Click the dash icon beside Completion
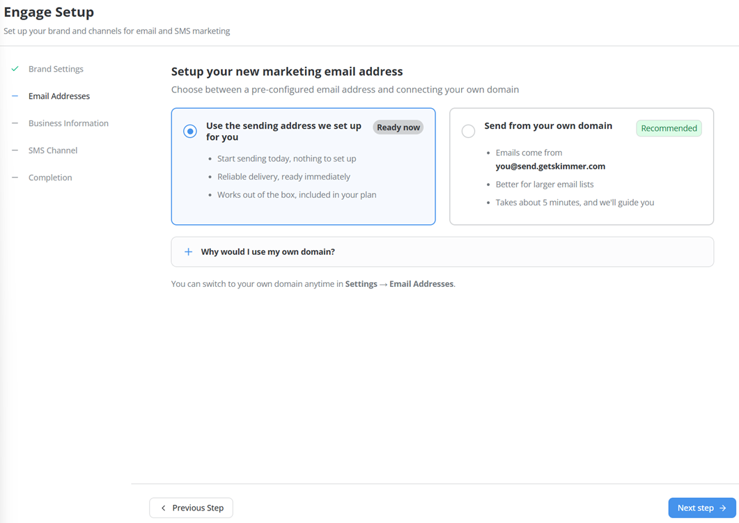Image resolution: width=739 pixels, height=523 pixels. [15, 178]
